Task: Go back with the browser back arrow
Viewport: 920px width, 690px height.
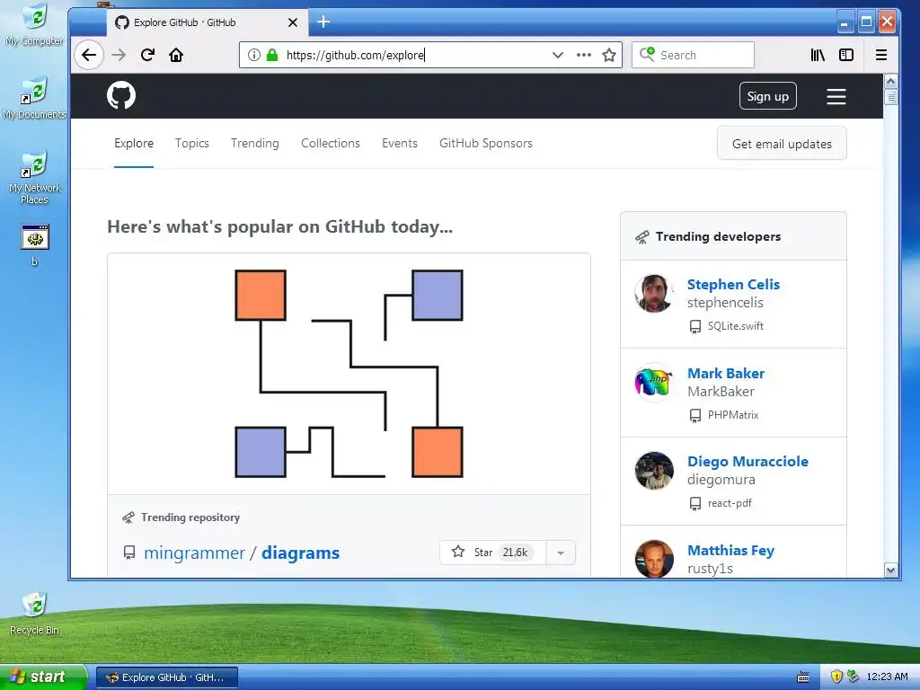Action: click(x=89, y=55)
